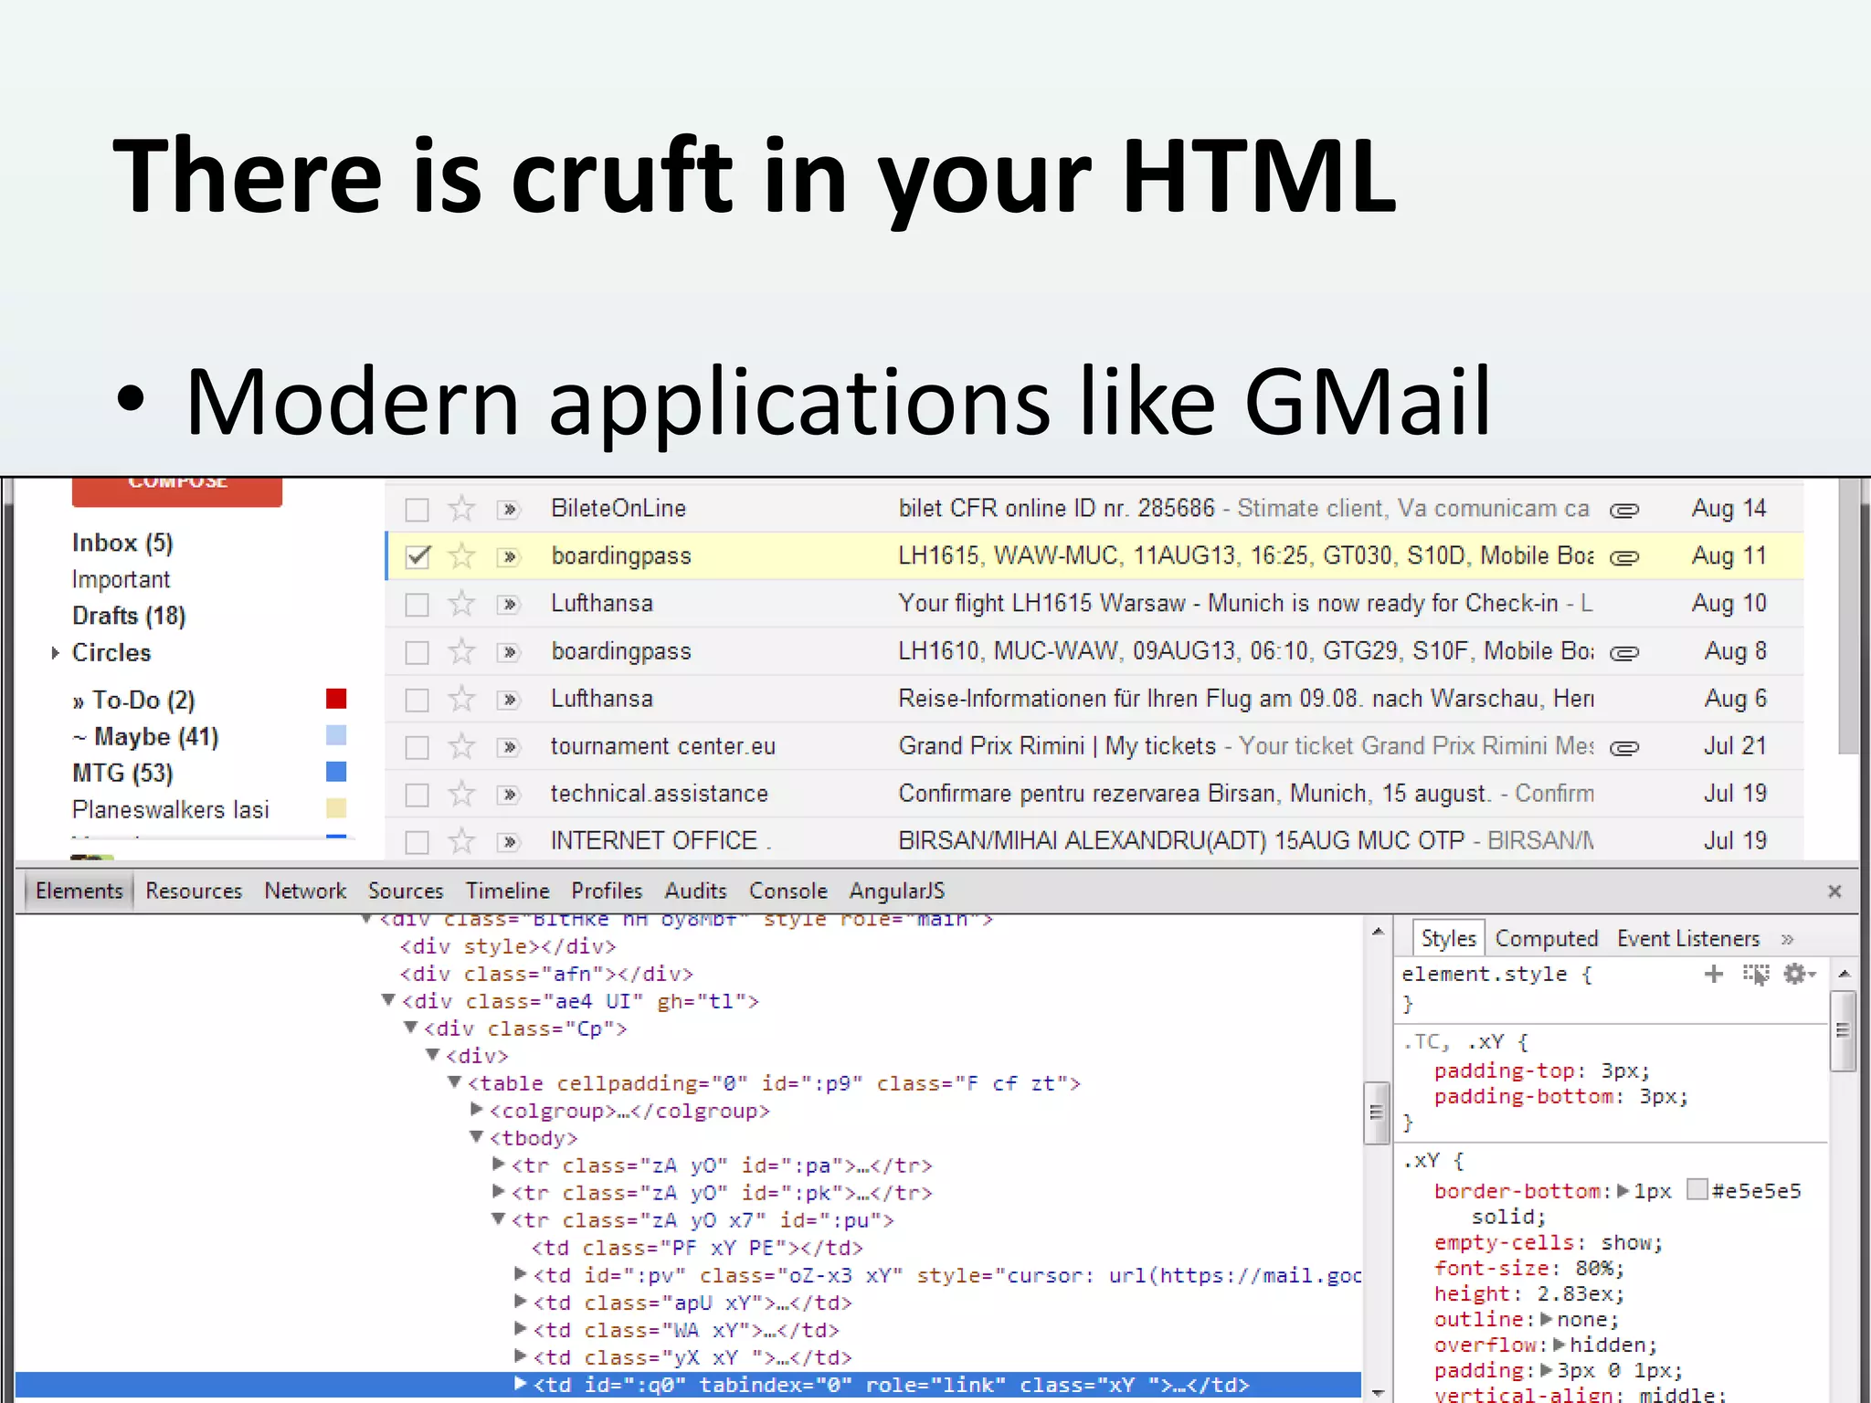Expand the Circles label
Viewport: 1871px width, 1403px height.
tap(55, 653)
